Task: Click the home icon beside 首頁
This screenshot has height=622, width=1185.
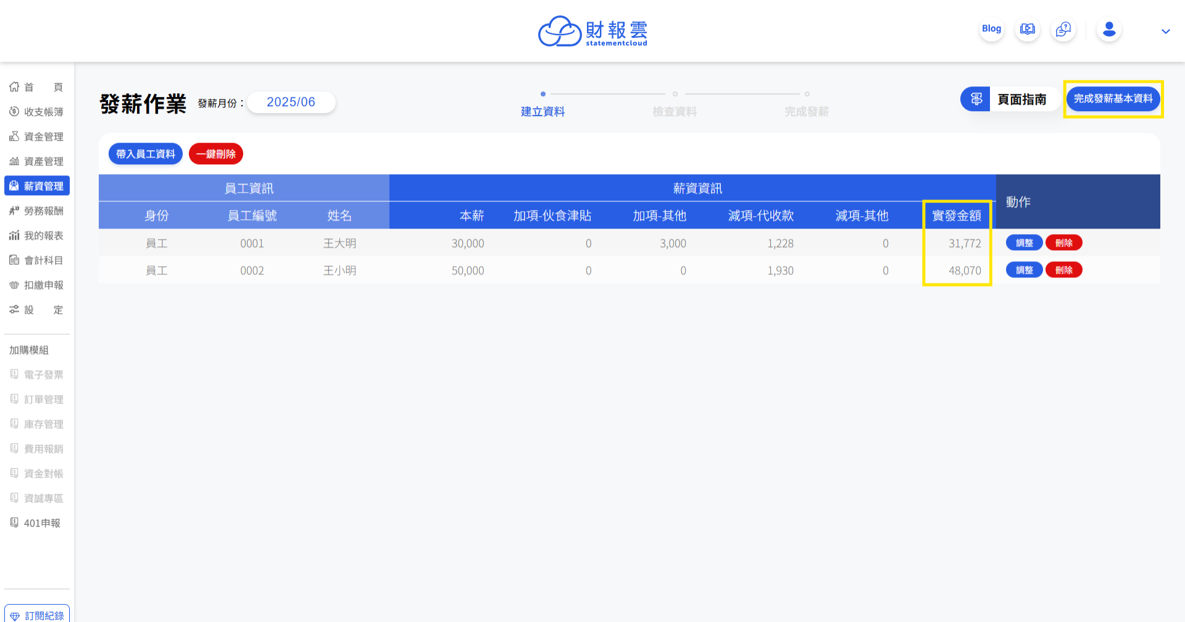Action: (x=14, y=87)
